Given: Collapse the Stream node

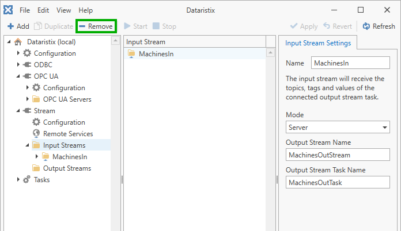Looking at the screenshot, I should point(18,110).
